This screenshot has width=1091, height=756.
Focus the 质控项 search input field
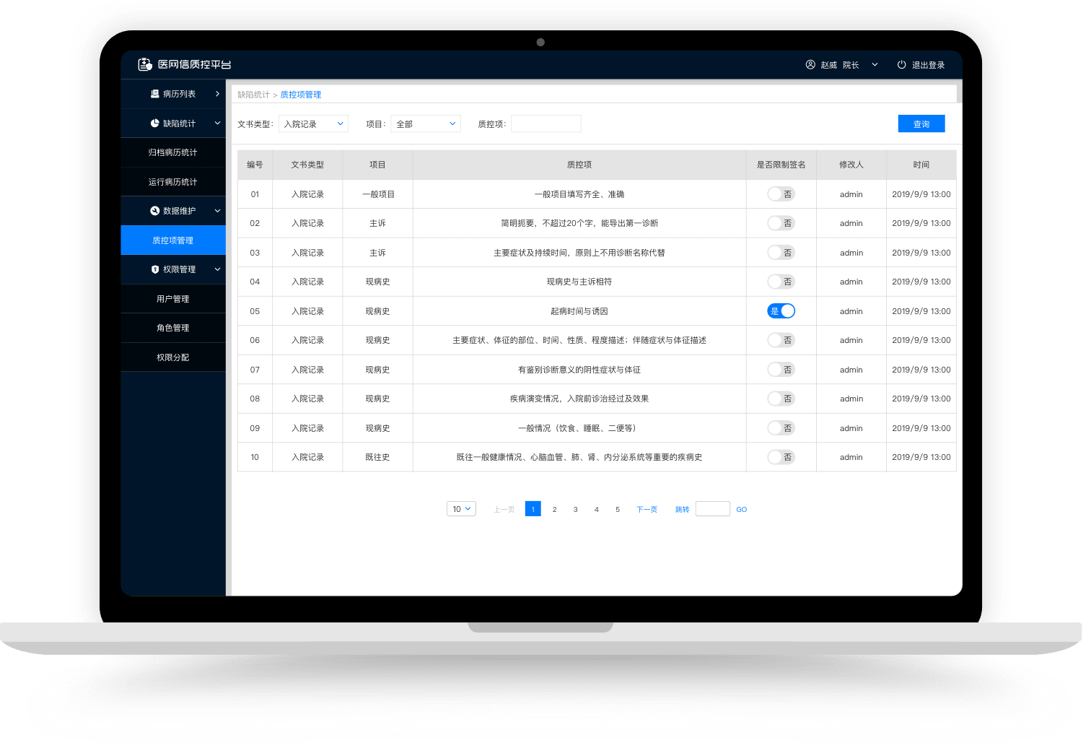tap(546, 124)
